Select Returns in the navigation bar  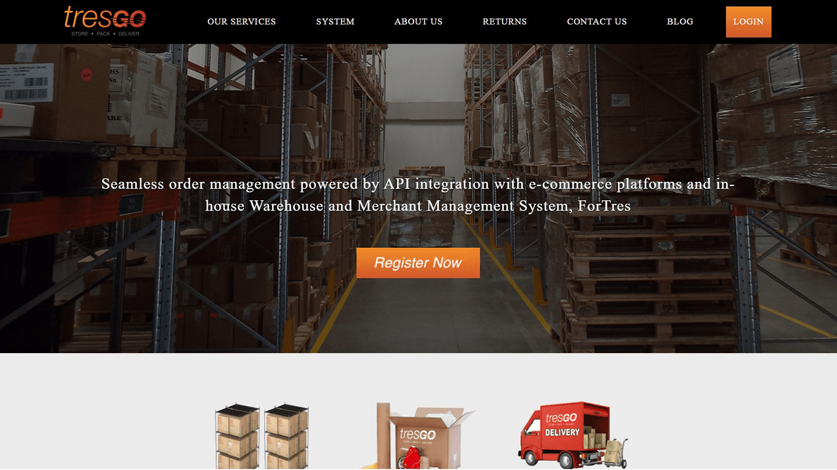[x=505, y=21]
